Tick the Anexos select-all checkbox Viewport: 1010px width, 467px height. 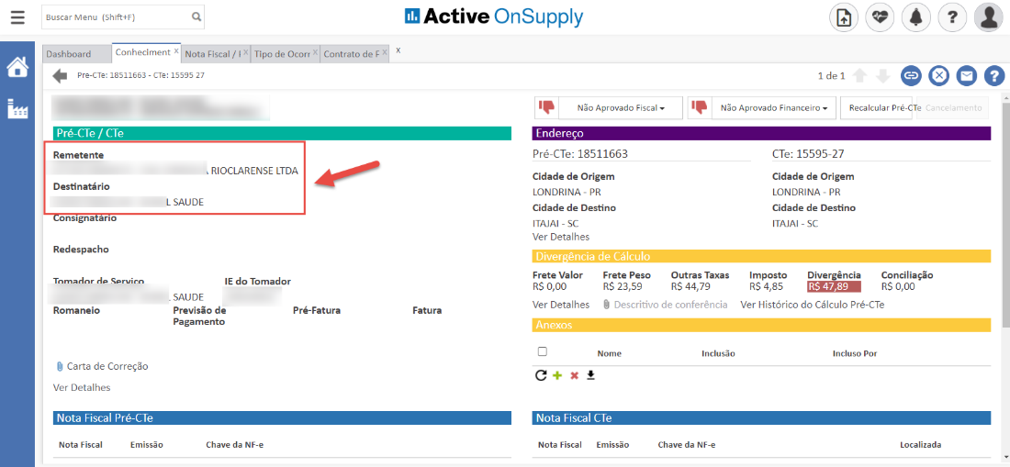(543, 351)
